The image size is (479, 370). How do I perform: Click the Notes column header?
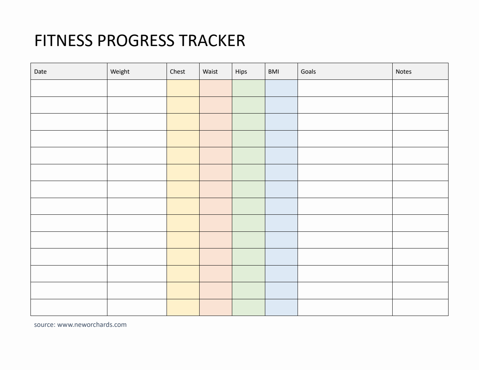[x=420, y=71]
